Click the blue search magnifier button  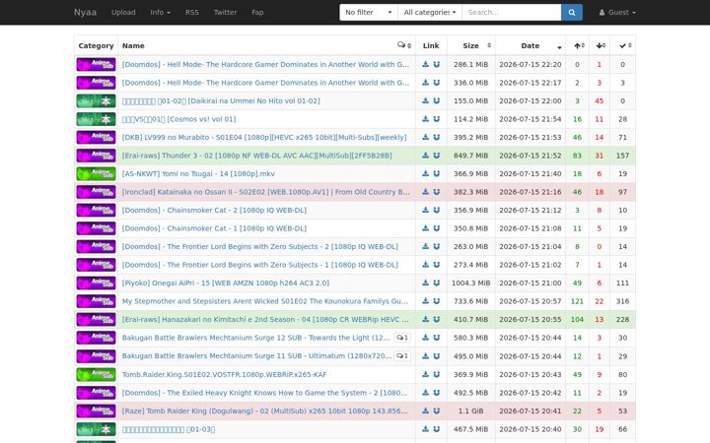point(571,12)
